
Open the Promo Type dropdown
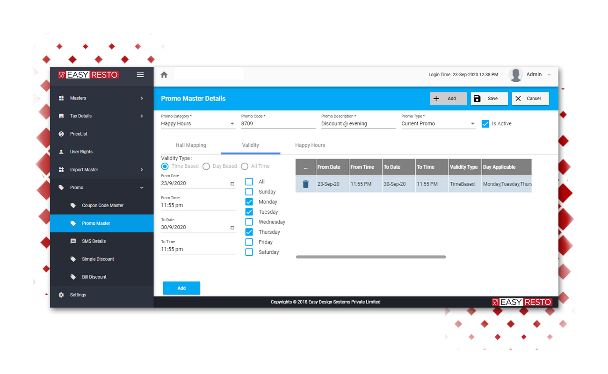pos(438,124)
